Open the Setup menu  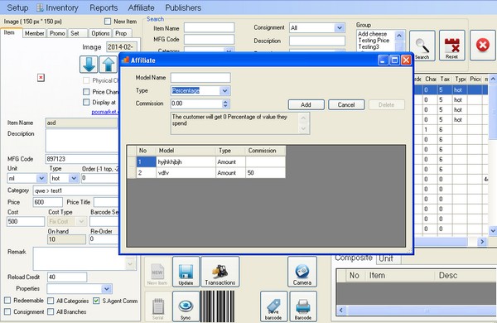(17, 7)
